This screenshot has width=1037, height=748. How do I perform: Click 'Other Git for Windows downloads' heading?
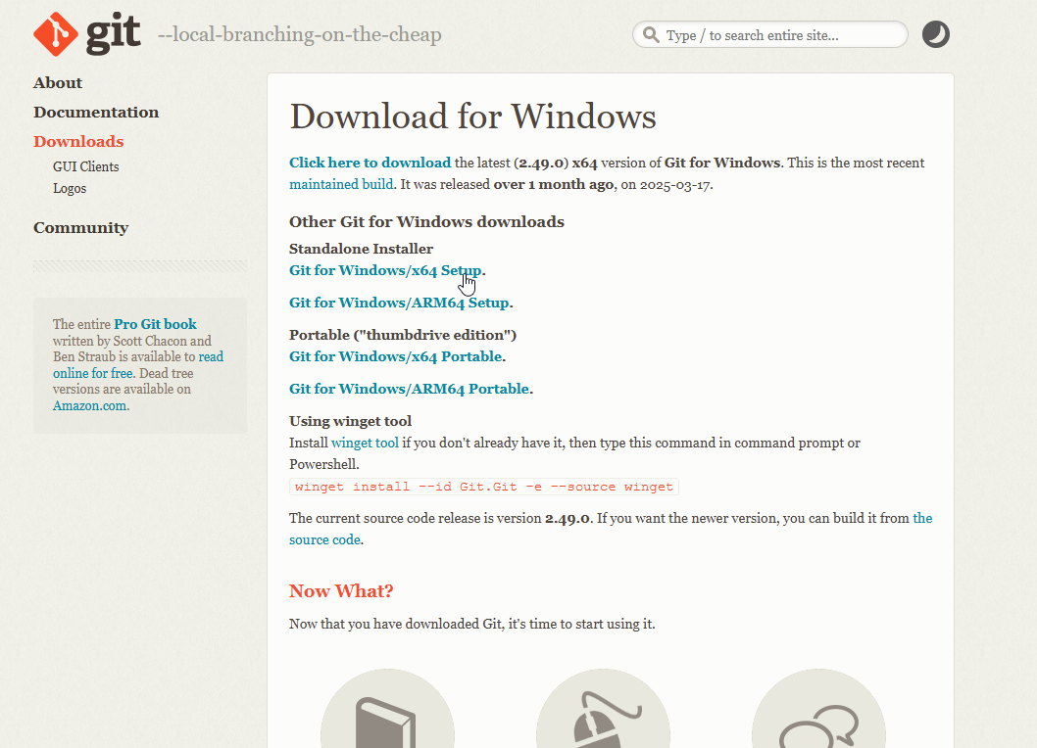[426, 222]
